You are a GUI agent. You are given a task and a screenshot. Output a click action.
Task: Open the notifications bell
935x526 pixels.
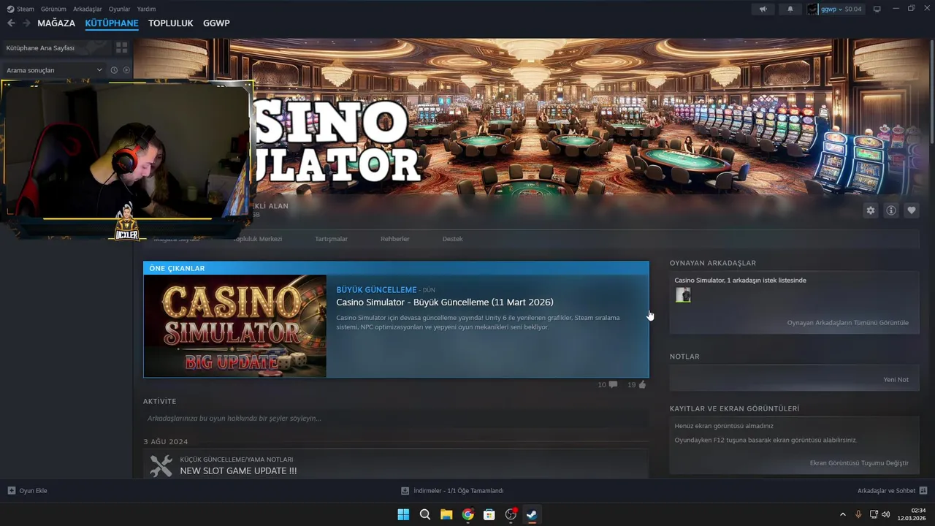pos(790,9)
